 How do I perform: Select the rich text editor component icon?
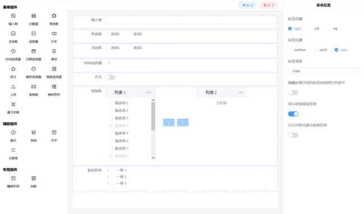click(x=13, y=104)
